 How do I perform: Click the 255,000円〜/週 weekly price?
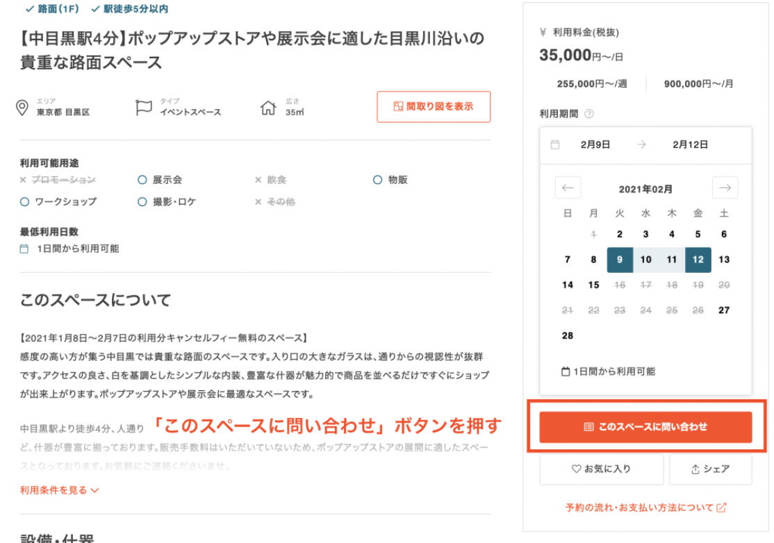click(592, 84)
